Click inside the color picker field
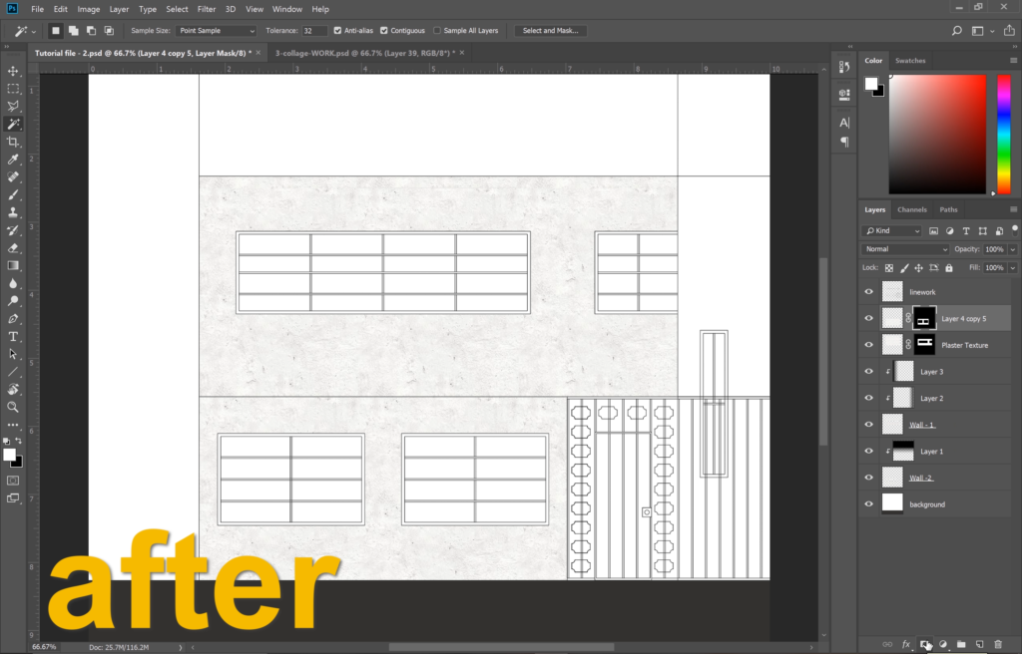Viewport: 1022px width, 654px height. [x=936, y=134]
